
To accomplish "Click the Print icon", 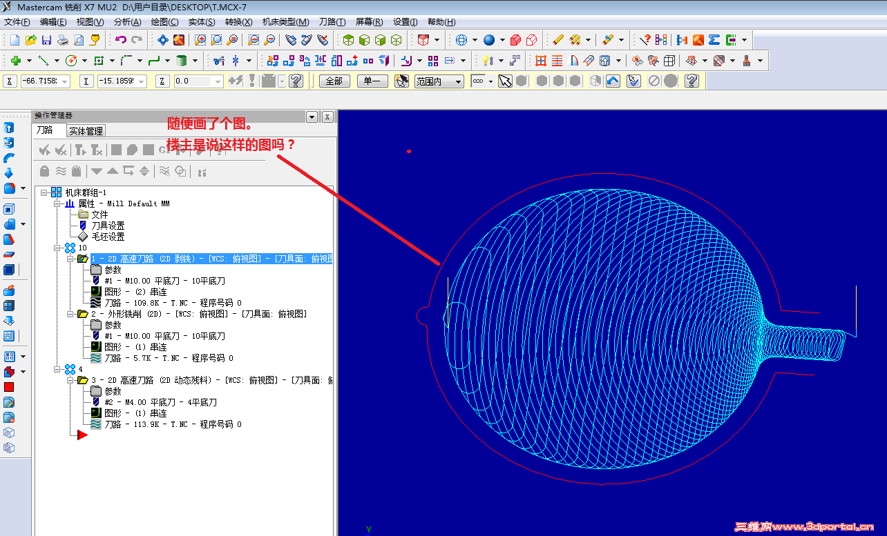I will [x=63, y=40].
